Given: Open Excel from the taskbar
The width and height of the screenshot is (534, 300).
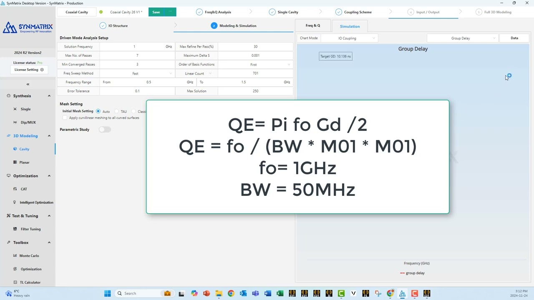Looking at the screenshot, I should click(x=280, y=293).
